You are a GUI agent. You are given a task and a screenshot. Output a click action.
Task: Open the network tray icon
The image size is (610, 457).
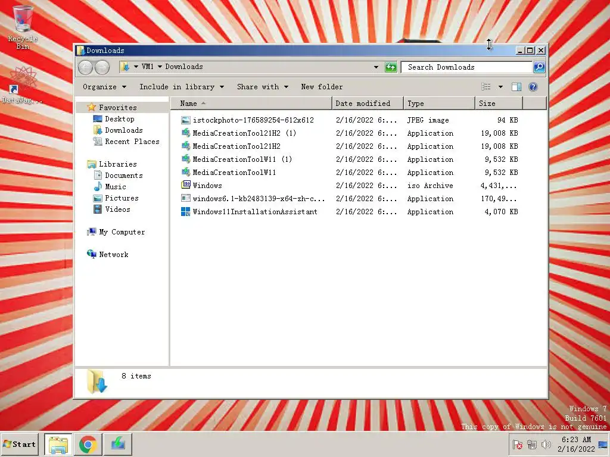click(531, 444)
